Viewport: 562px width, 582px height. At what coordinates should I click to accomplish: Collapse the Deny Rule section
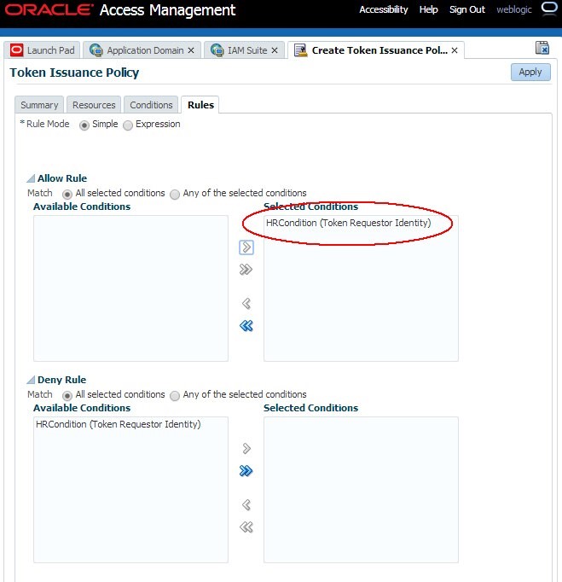[31, 380]
